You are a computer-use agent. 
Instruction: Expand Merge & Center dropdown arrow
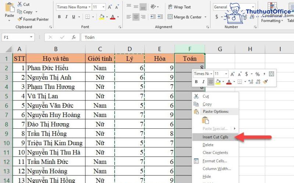click(x=205, y=17)
